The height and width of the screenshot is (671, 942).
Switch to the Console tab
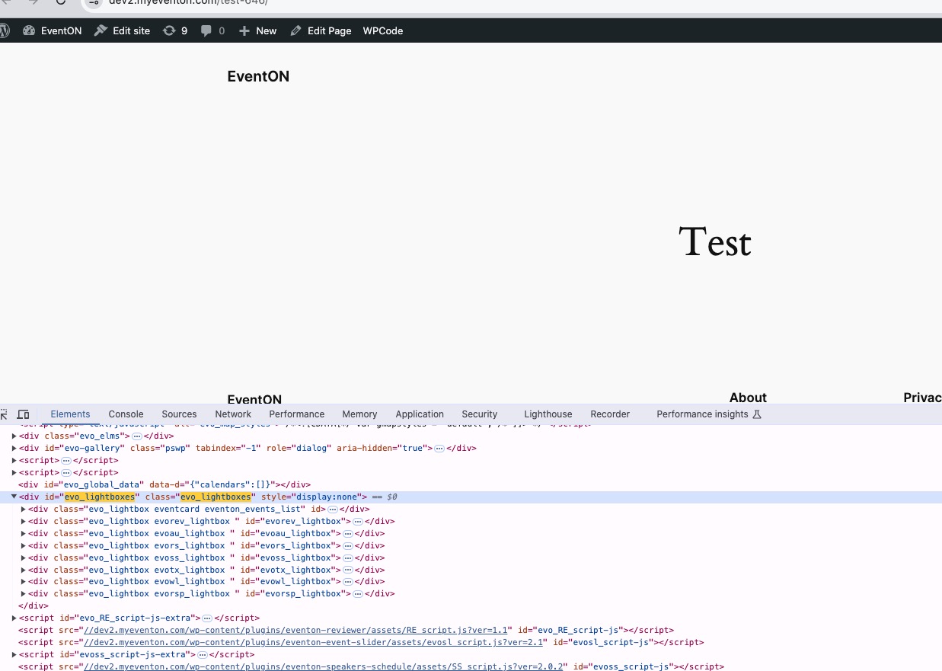126,414
